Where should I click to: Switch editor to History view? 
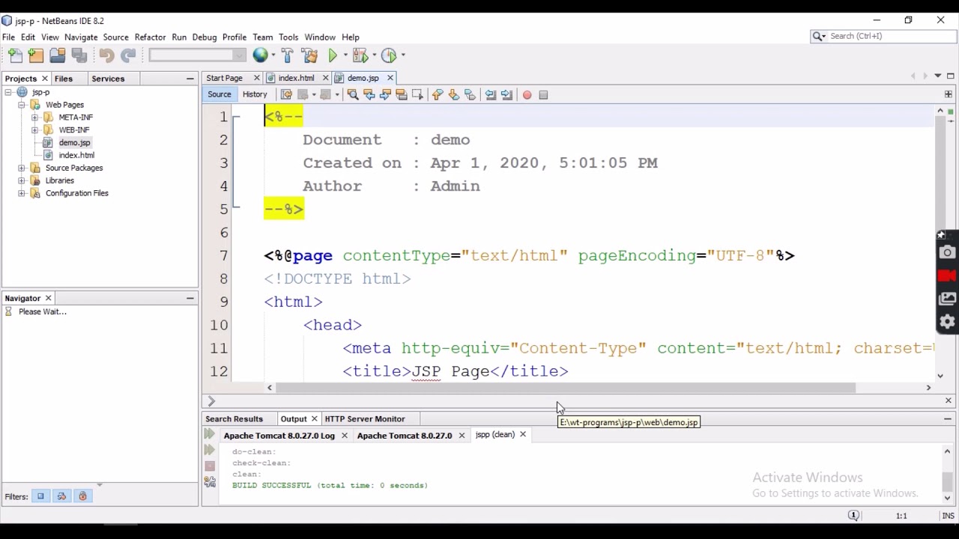tap(255, 94)
